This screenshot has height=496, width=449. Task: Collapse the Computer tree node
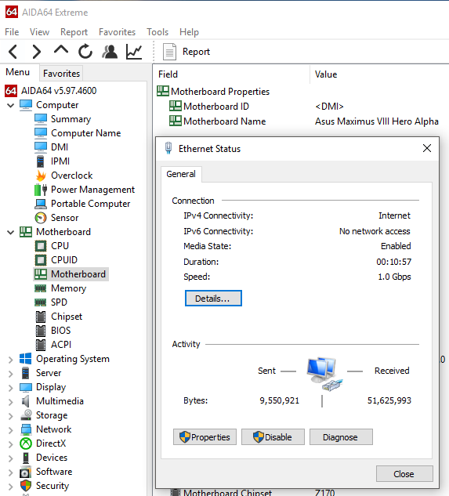coord(11,105)
